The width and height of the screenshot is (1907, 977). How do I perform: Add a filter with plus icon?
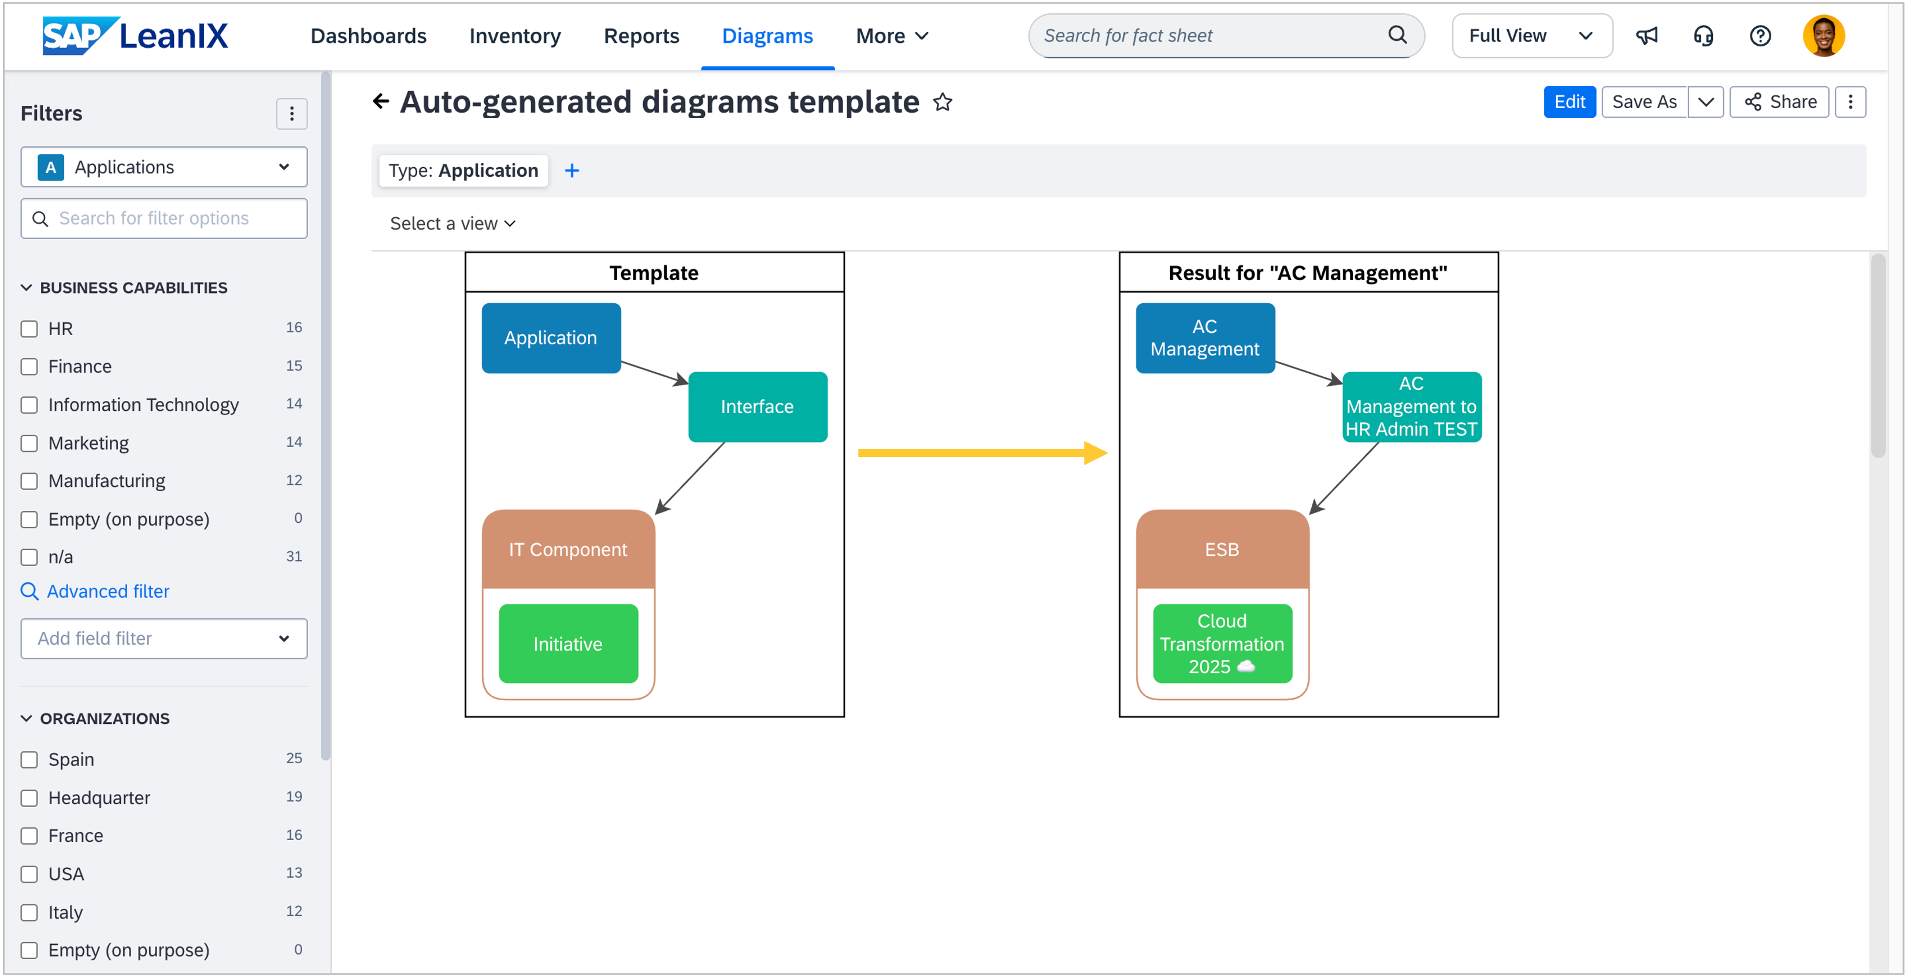pos(572,171)
